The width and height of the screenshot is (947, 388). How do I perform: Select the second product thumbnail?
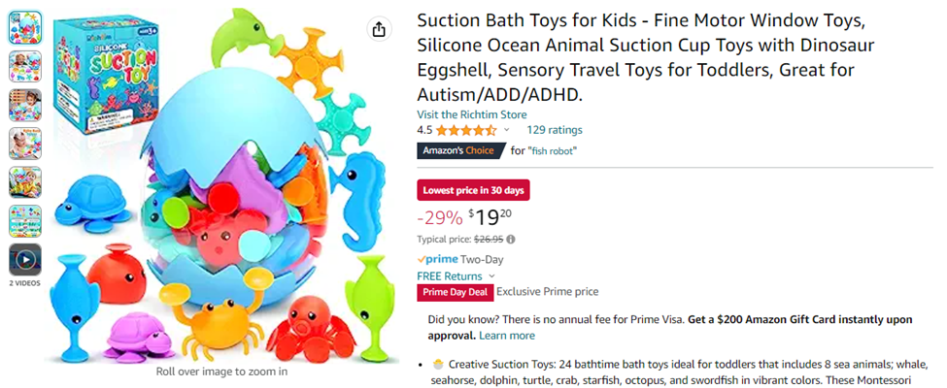pos(25,66)
